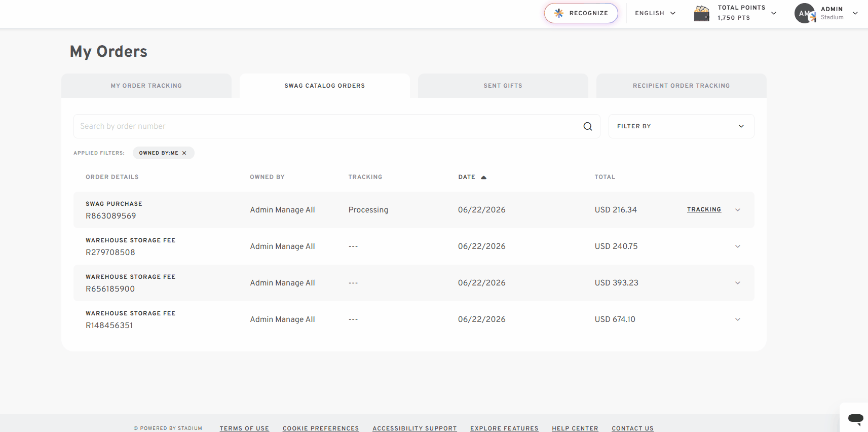Go to Recipient Order Tracking tab

pyautogui.click(x=682, y=86)
